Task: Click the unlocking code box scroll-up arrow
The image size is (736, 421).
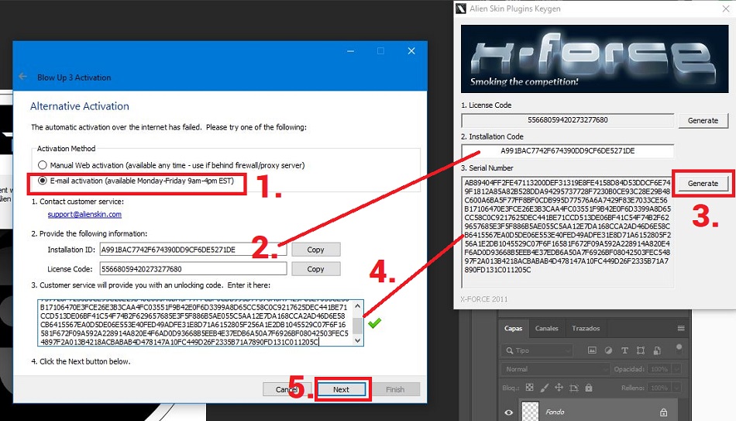Action: tap(358, 306)
